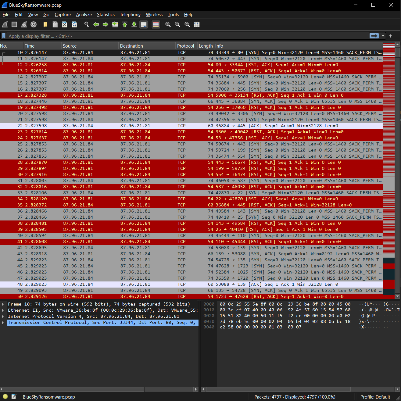The image size is (401, 401).
Task: Reload this capture file
Action: tap(74, 24)
